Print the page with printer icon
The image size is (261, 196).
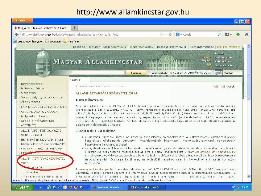216,86
